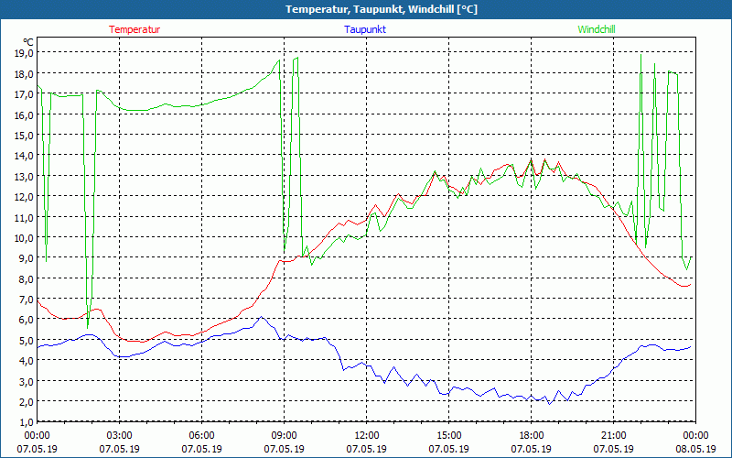
Task: Select the 06:00 time axis label
Action: (x=202, y=435)
